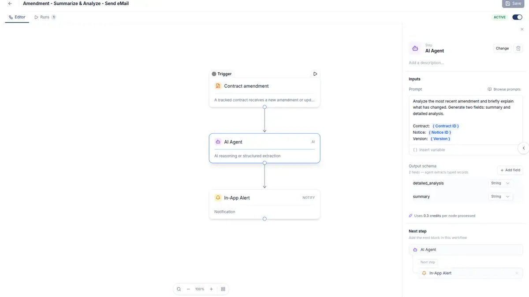This screenshot has width=529, height=297.
Task: Open type dropdown for summary field
Action: point(500,197)
